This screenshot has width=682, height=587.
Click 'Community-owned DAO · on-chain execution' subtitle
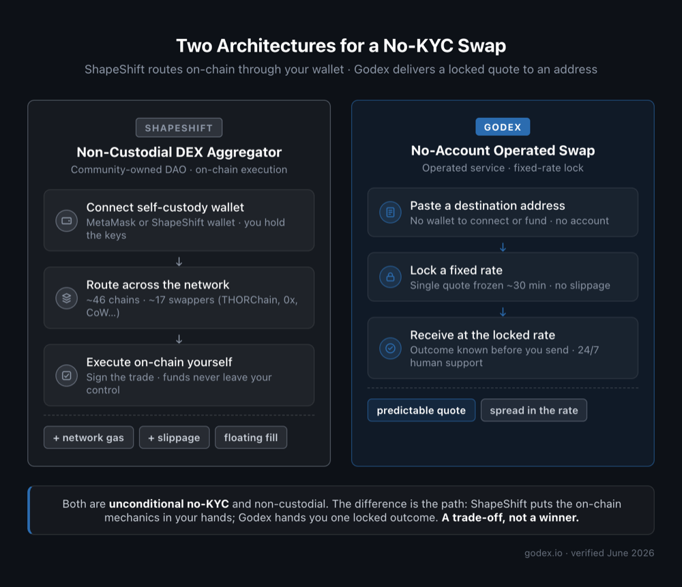click(179, 170)
